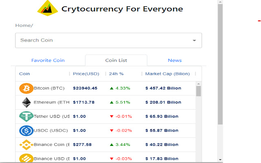Viewport: 261px width, 163px height.
Task: Click the -0.02% change value
Action: coord(124,130)
